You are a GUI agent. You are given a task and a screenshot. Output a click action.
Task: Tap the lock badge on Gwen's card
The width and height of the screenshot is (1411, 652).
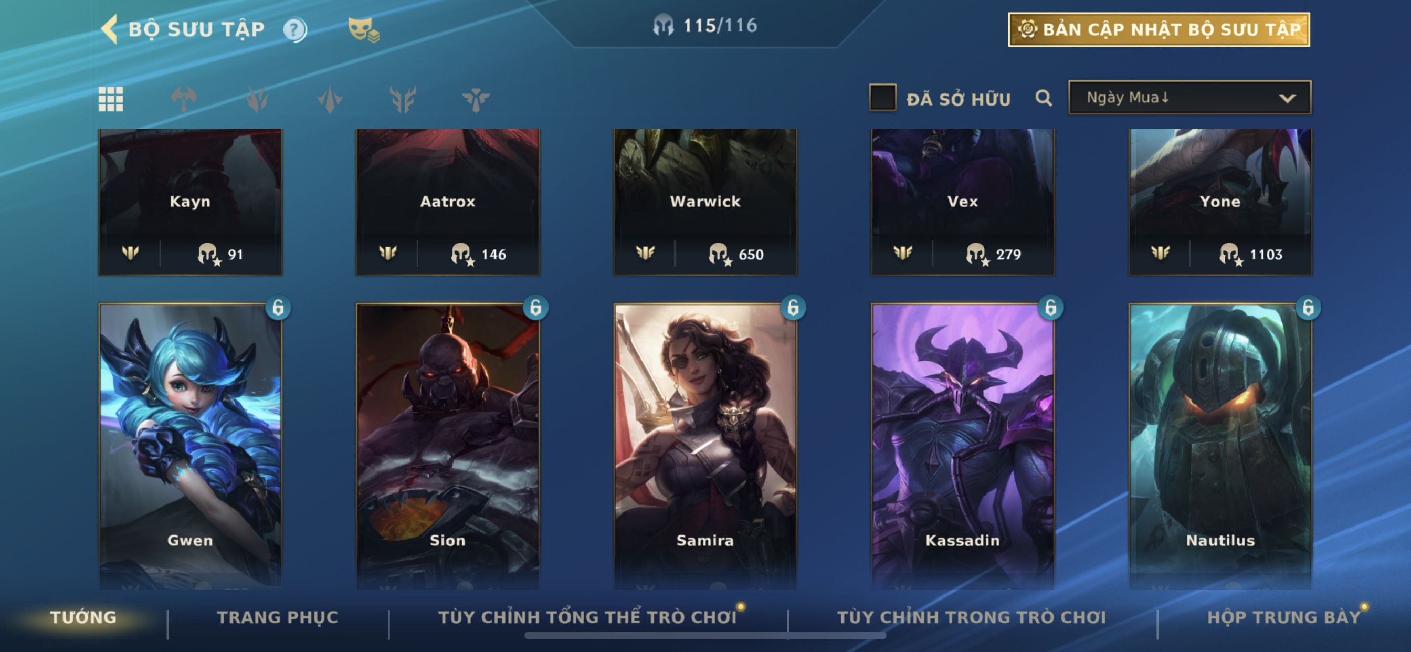pos(278,308)
